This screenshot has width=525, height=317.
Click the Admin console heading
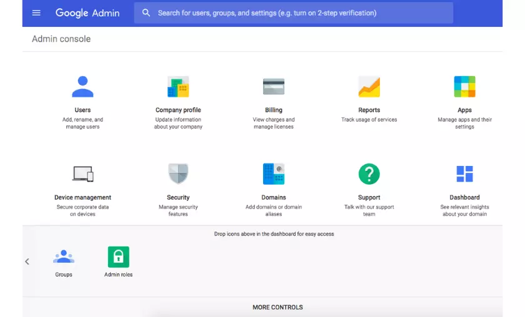pyautogui.click(x=61, y=39)
